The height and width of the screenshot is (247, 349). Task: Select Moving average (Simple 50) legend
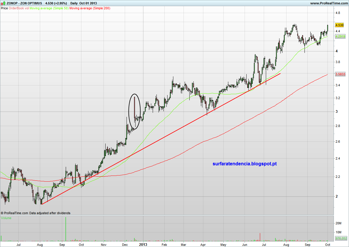pos(49,8)
